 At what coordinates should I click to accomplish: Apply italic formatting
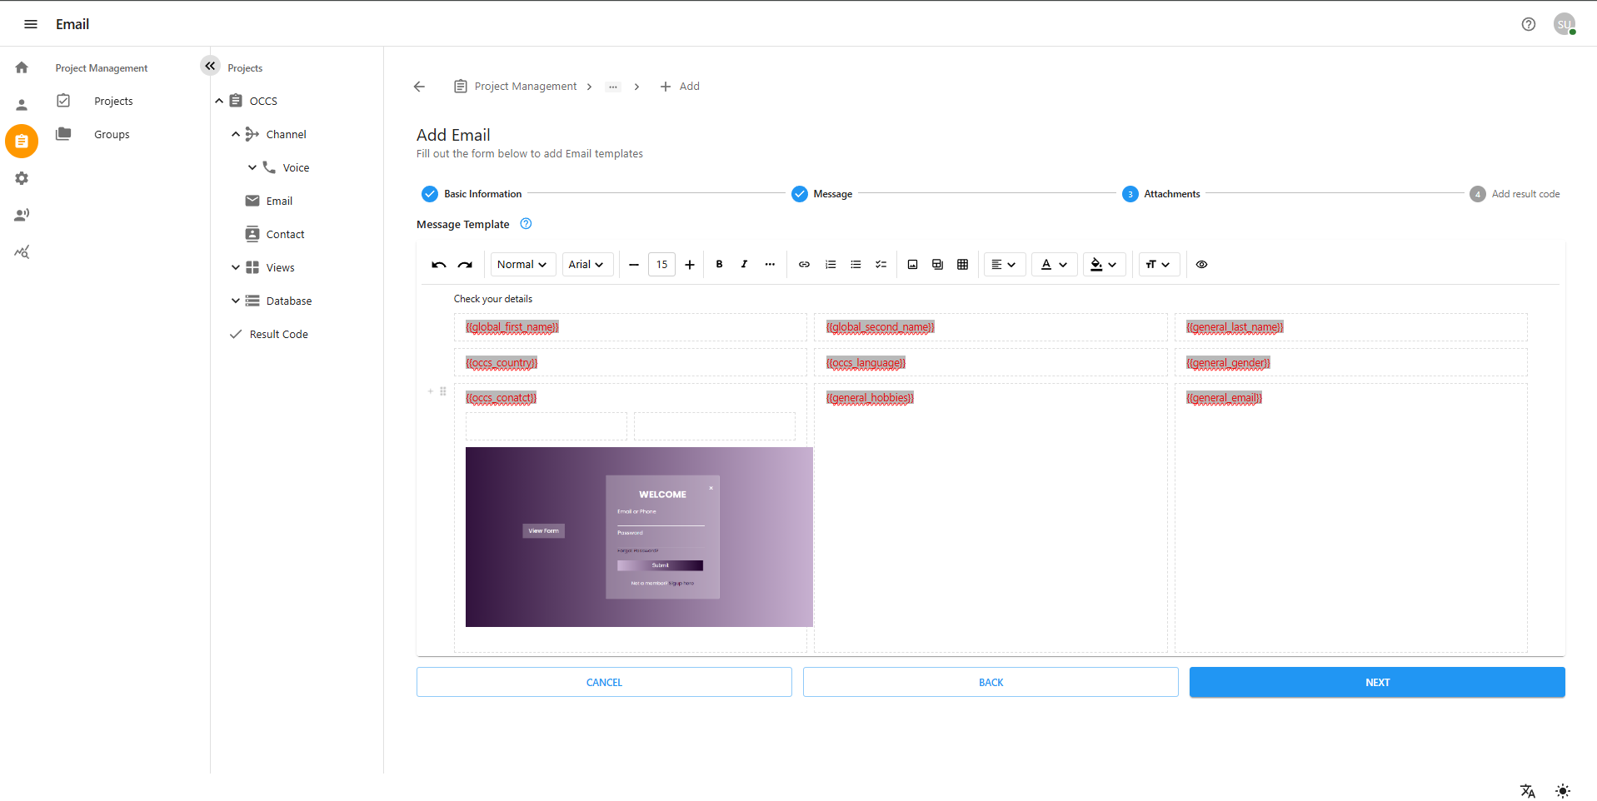(x=744, y=265)
